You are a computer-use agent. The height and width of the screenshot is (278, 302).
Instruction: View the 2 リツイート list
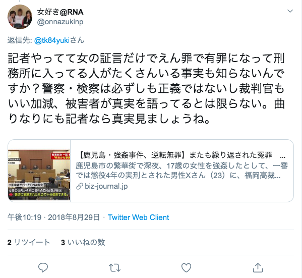(29, 242)
